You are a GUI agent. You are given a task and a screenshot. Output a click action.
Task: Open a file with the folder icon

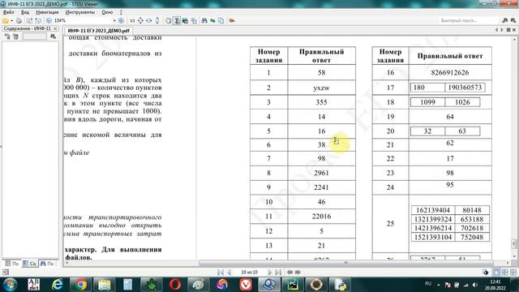(6, 20)
